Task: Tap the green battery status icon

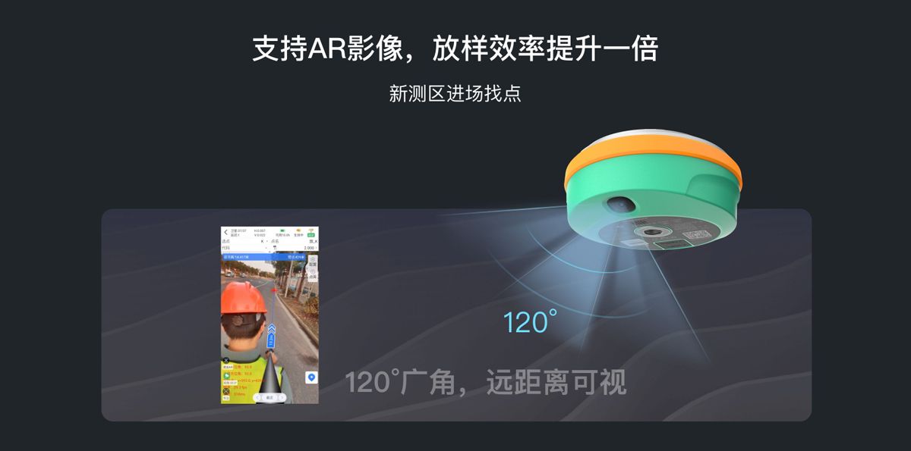Action: (282, 230)
